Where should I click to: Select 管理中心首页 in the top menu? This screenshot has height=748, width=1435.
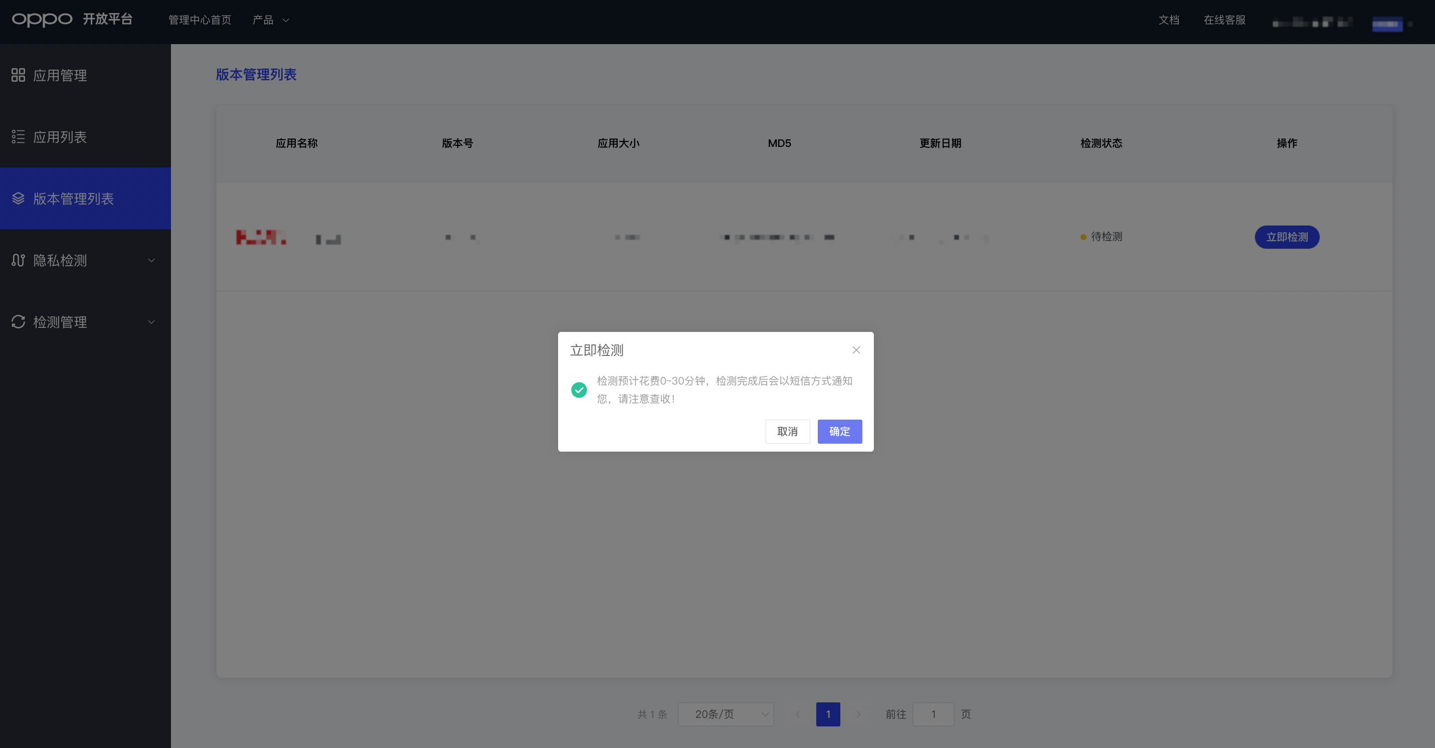199,20
